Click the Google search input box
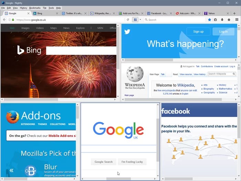The width and height of the screenshot is (241, 181). pos(119,149)
